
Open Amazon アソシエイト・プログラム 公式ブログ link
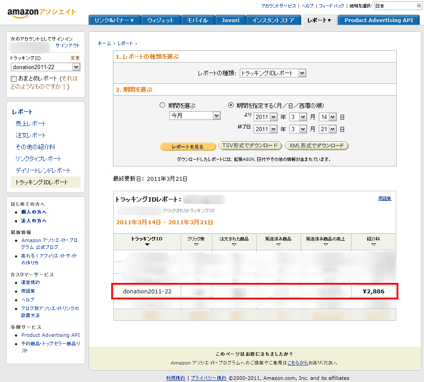[50, 243]
